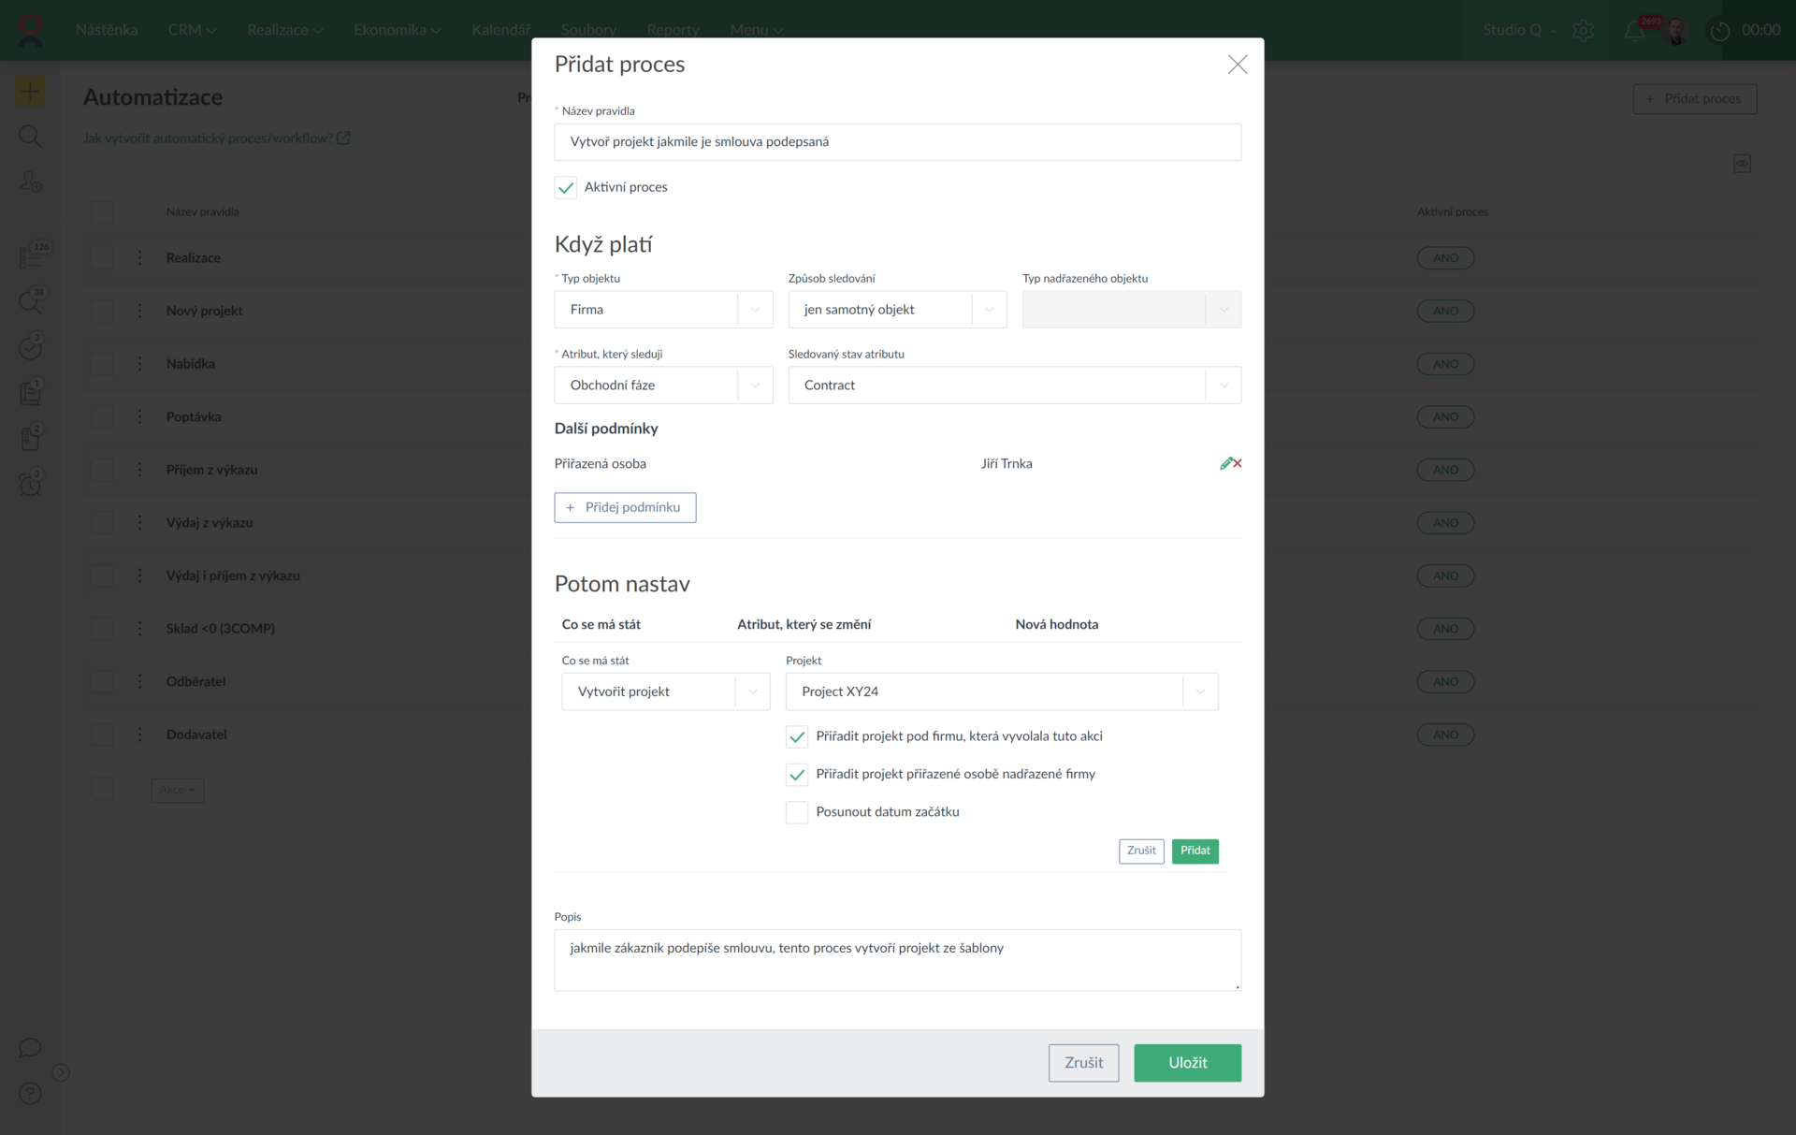Open task list icon with 126 badge

(30, 256)
